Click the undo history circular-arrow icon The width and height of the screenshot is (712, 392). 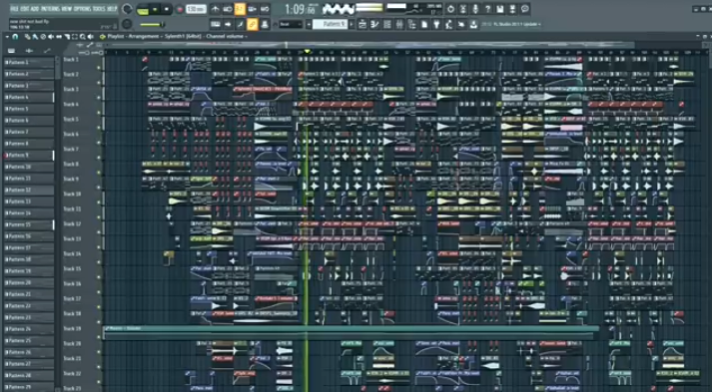(450, 9)
